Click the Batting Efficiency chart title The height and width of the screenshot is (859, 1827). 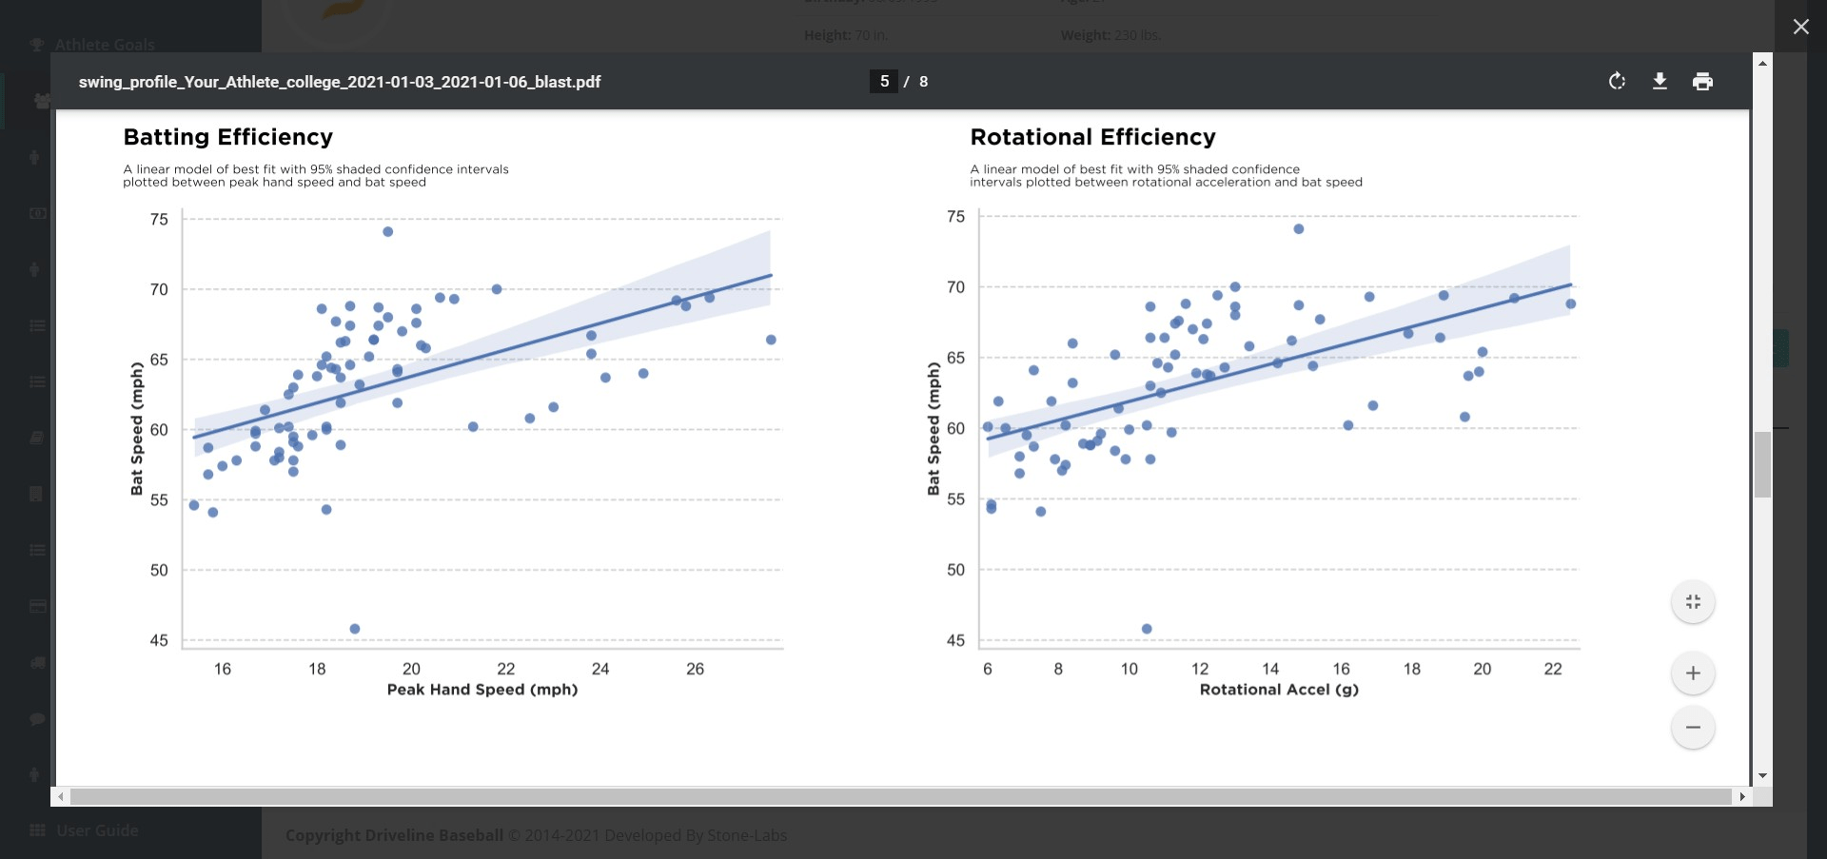227,137
